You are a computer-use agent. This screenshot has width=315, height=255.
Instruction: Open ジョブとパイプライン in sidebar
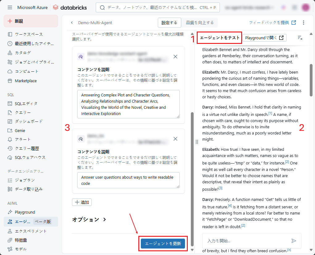tap(31, 62)
